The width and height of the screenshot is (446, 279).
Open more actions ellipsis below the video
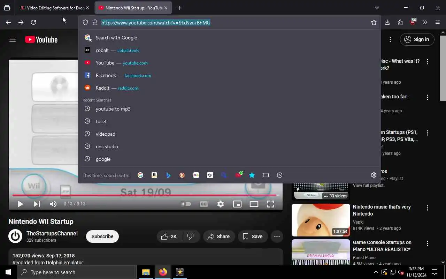click(277, 236)
